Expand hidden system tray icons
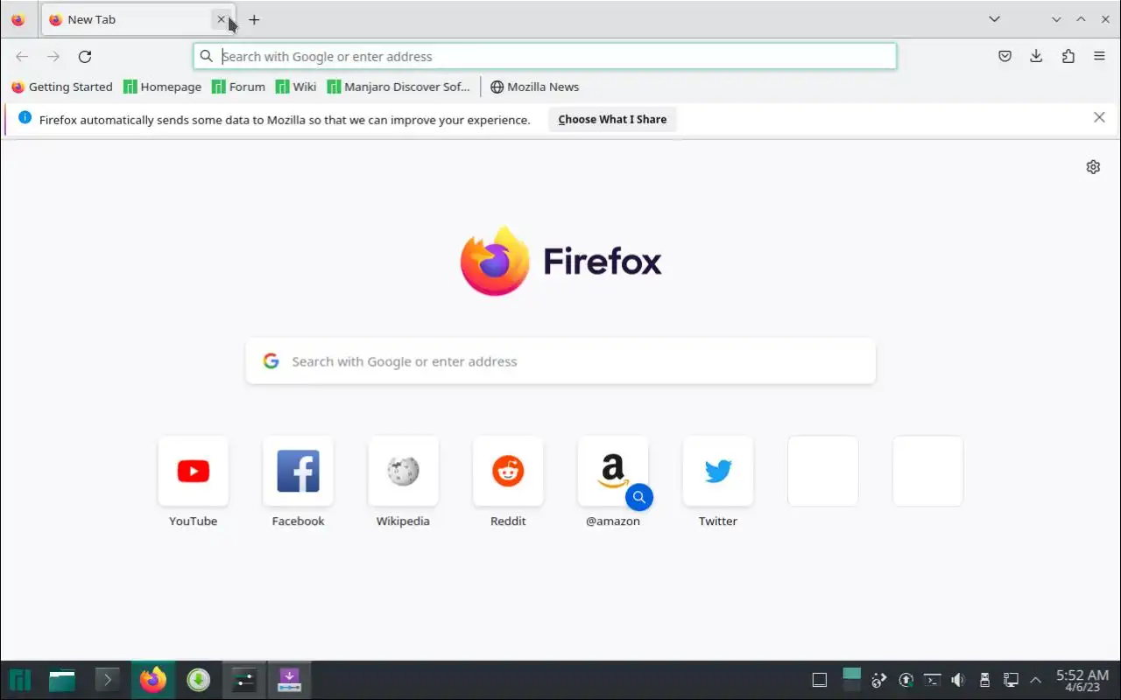This screenshot has width=1121, height=700. [1036, 680]
